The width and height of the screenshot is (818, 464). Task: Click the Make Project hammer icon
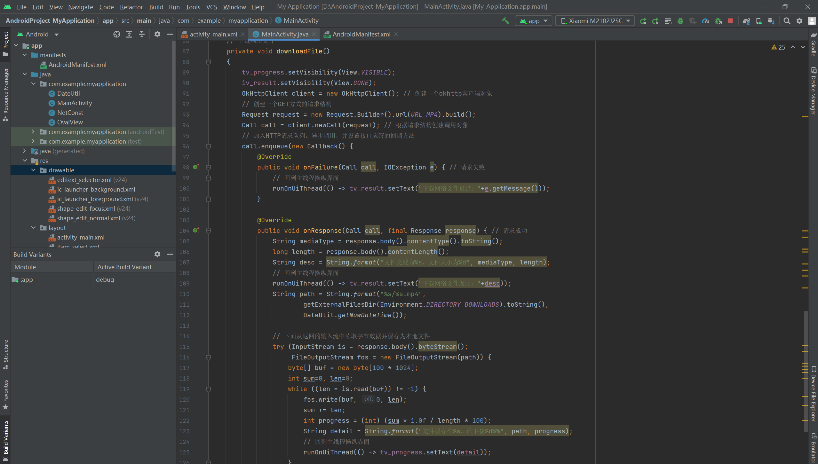(505, 21)
